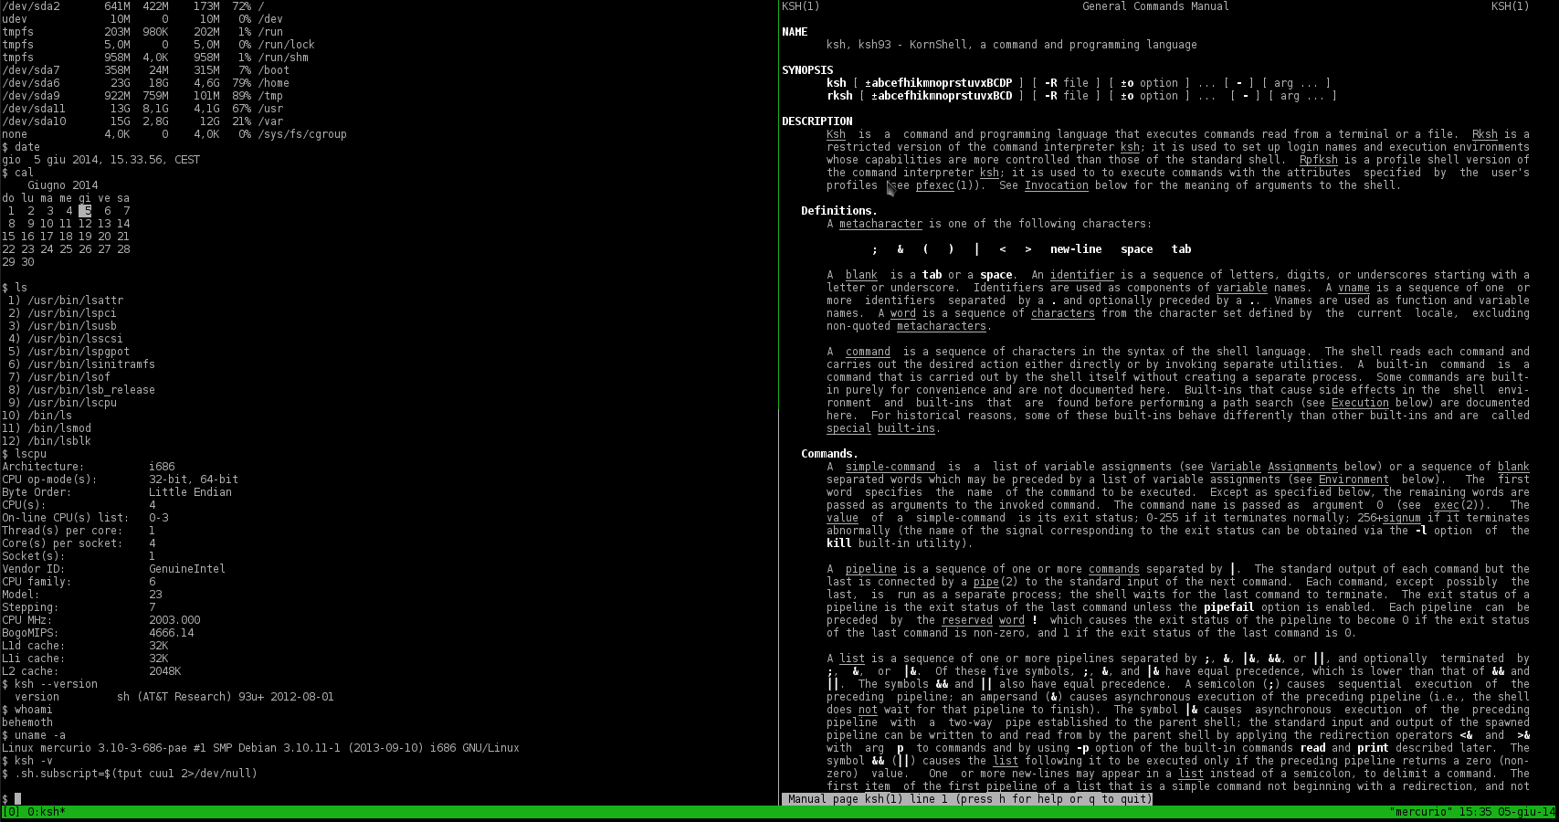Follow the pfexec(1) manual reference
Viewport: 1559px width, 822px height.
click(x=934, y=185)
